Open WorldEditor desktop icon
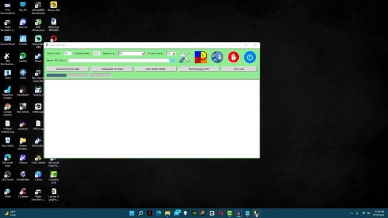 point(23,176)
